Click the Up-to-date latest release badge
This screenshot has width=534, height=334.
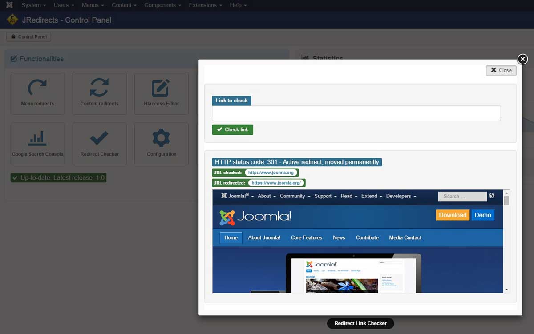tap(58, 178)
